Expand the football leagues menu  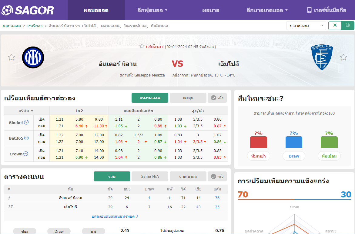coord(152,10)
